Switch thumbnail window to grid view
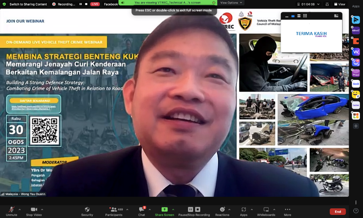The height and width of the screenshot is (218, 363). click(305, 16)
